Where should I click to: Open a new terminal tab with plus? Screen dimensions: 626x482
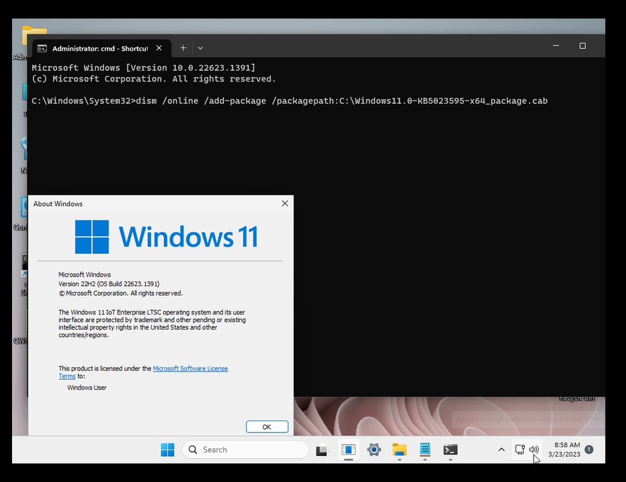click(x=183, y=48)
